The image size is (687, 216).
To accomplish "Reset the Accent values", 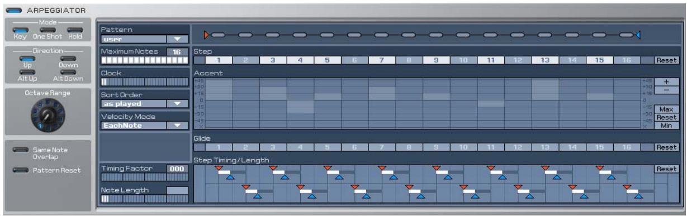I will pos(666,117).
